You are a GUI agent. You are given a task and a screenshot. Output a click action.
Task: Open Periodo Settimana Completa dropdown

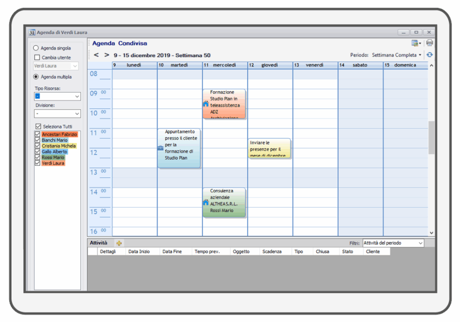pyautogui.click(x=396, y=55)
